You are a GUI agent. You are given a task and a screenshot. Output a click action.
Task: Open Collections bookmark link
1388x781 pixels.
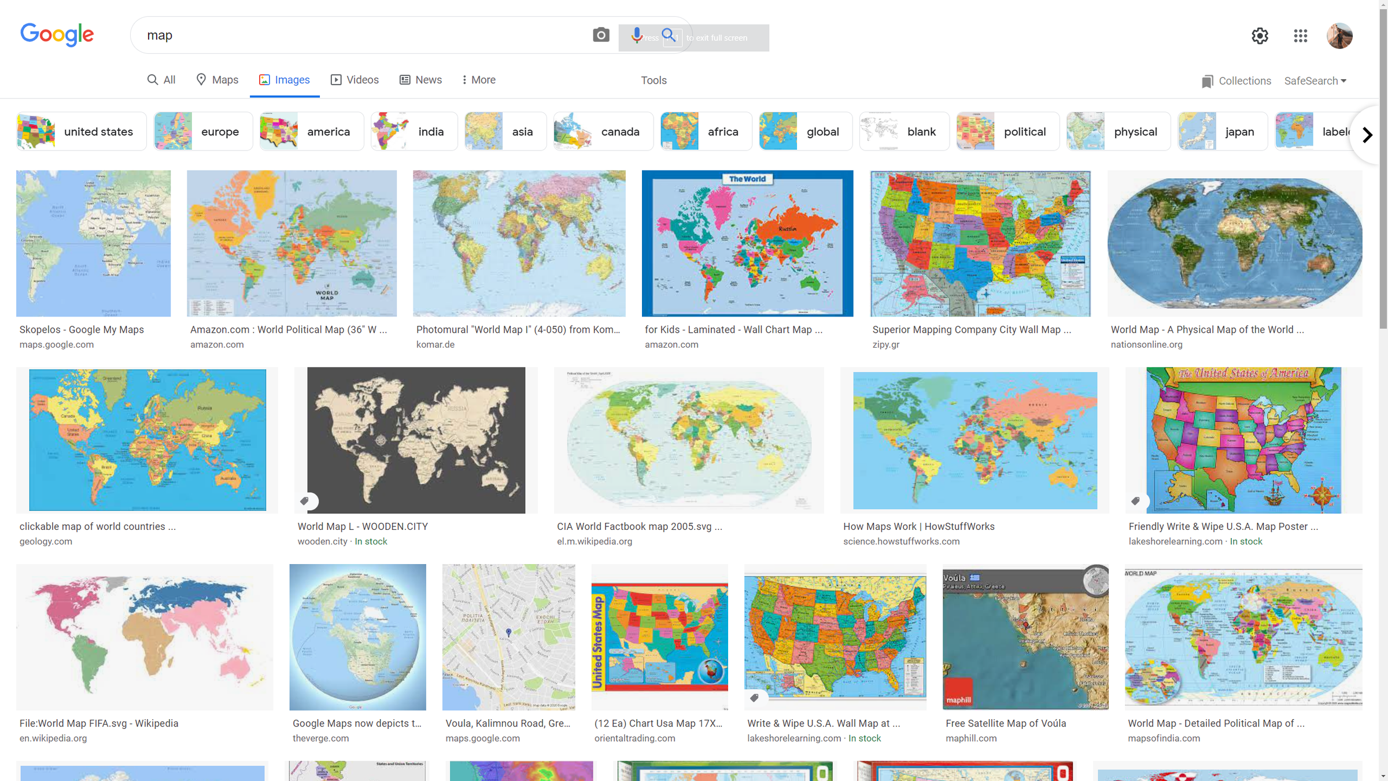[1236, 81]
